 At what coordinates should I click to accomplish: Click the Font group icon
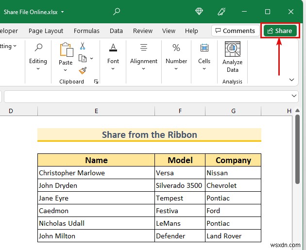coord(113,48)
